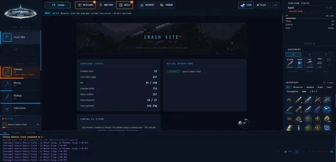Open the Missions button

point(85,5)
